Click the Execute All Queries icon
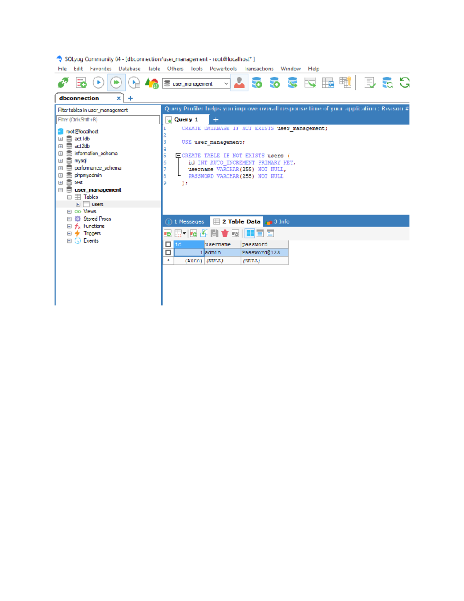Viewport: 464px width, 601px height. tap(116, 82)
